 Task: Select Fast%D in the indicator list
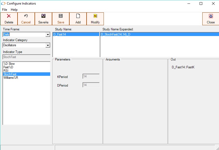pyautogui.click(x=8, y=67)
